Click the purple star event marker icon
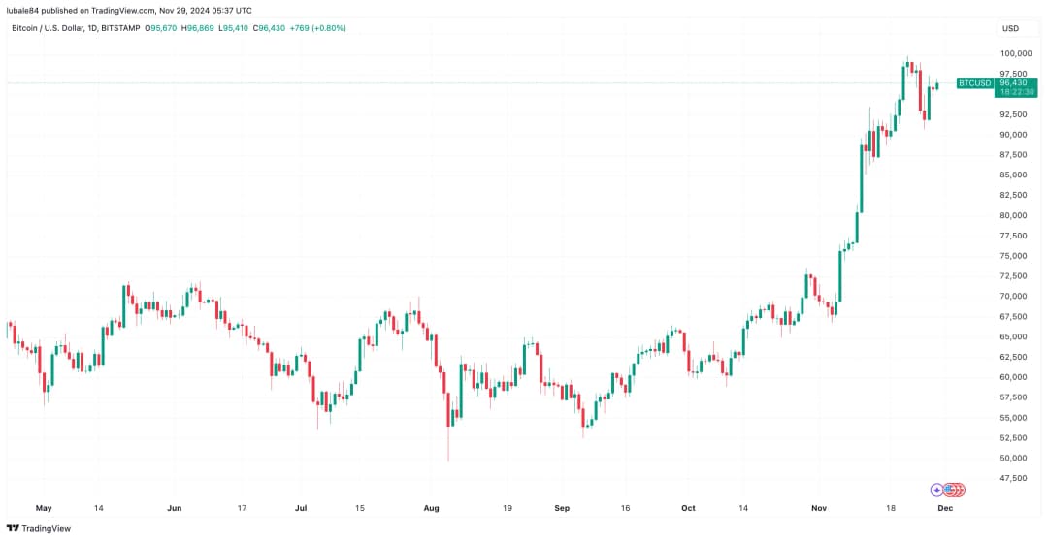Screen dimensions: 1048x540 tap(936, 491)
